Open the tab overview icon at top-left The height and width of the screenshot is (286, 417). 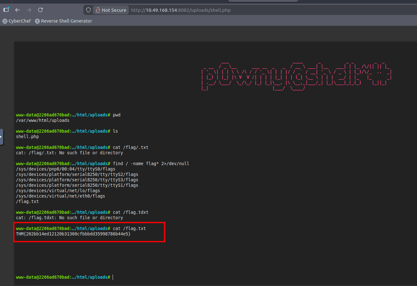(6, 10)
